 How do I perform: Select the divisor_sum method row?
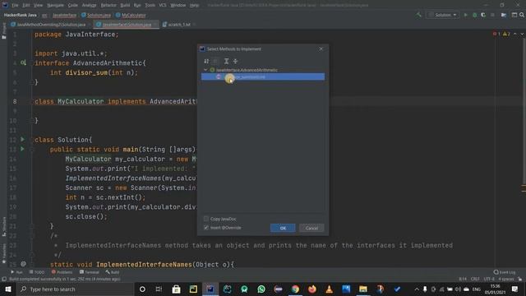click(263, 76)
